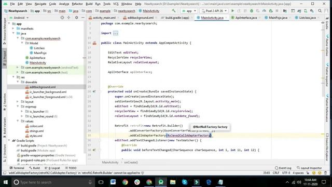Start debugging with the bug icon
Screen dimensions: 332x187
coord(252,11)
